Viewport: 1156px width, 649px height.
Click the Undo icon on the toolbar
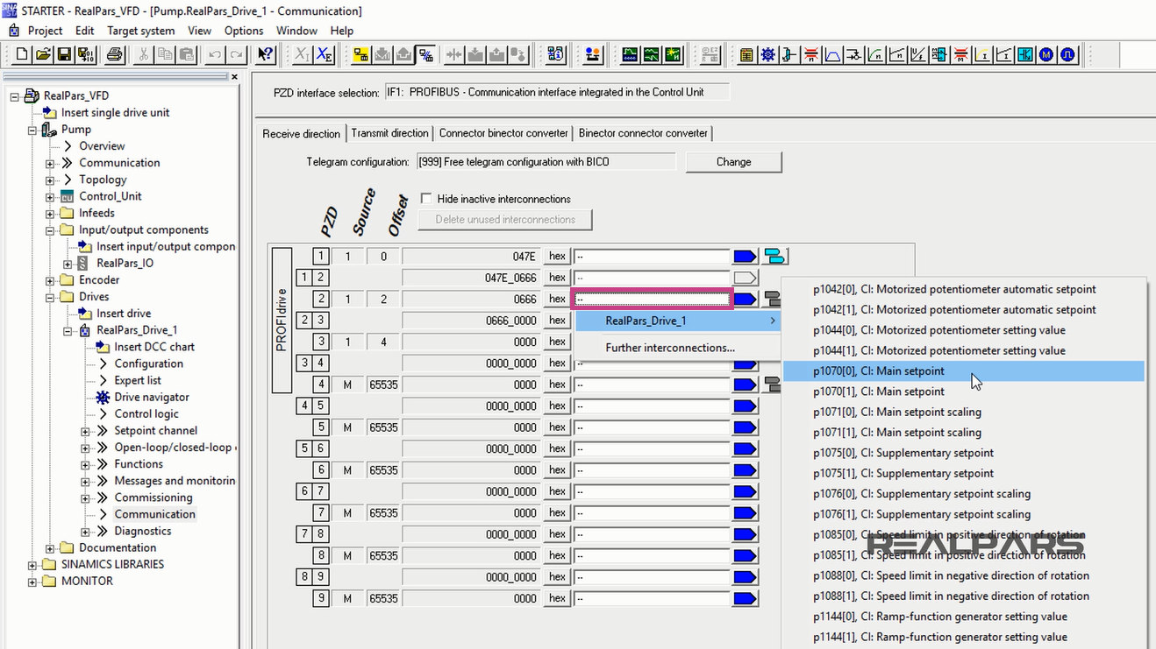[x=216, y=54]
